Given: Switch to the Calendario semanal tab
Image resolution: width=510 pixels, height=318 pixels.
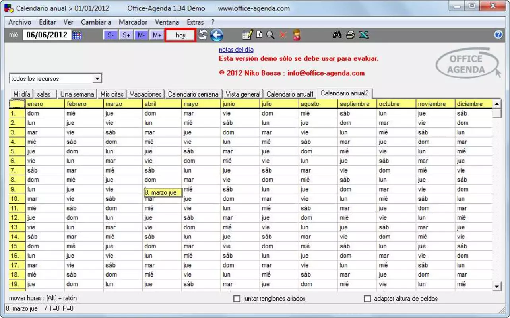Looking at the screenshot, I should tap(194, 94).
